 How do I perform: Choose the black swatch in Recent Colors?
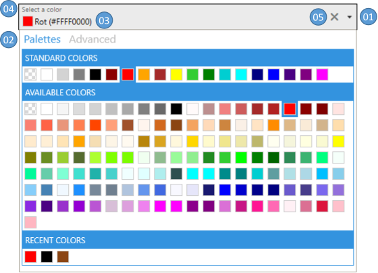pos(47,257)
